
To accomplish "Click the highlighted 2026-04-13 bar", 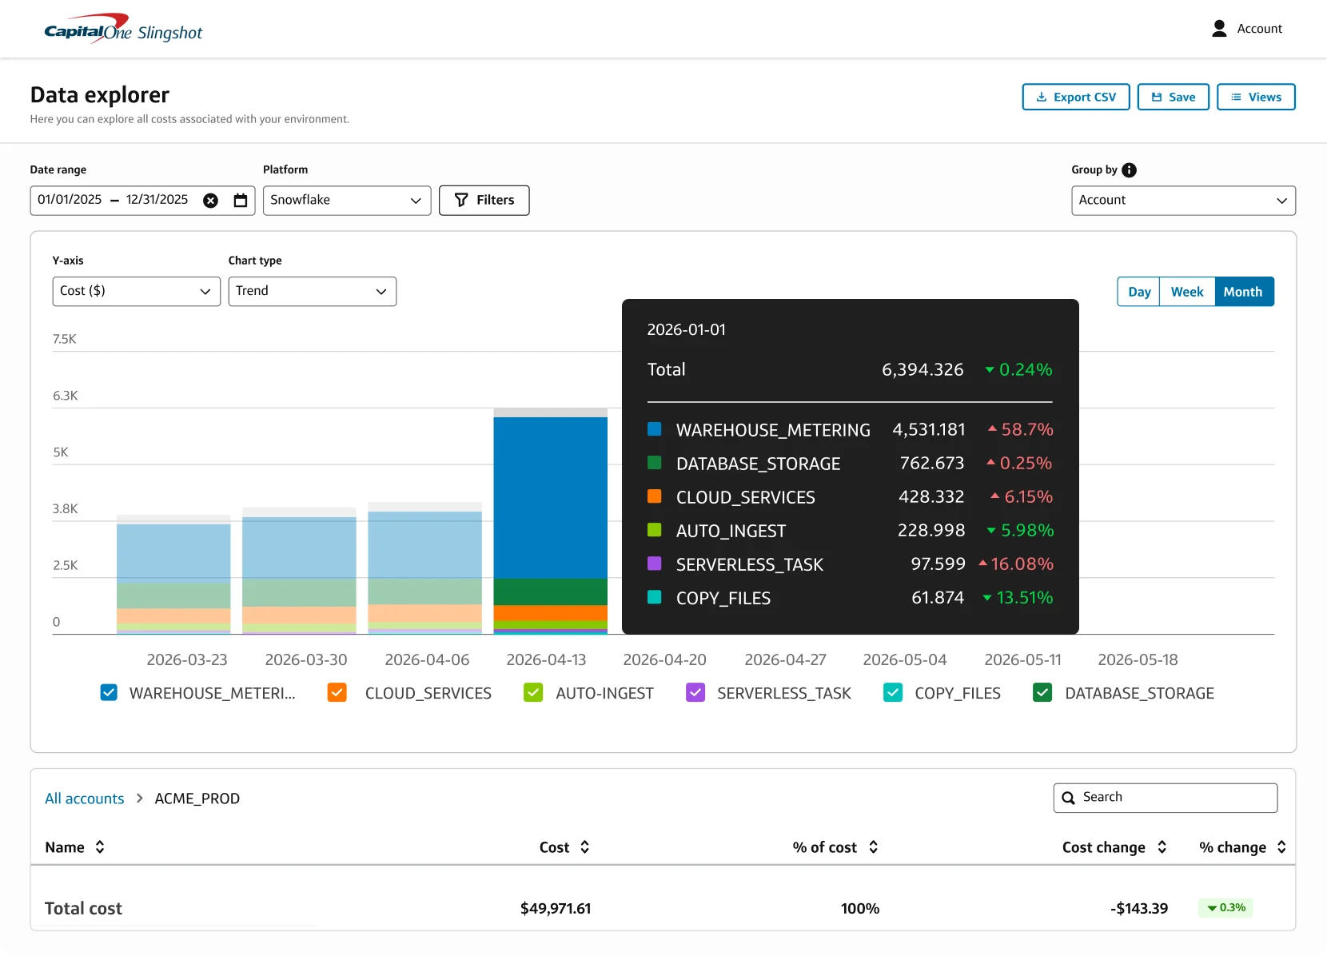I will (551, 520).
